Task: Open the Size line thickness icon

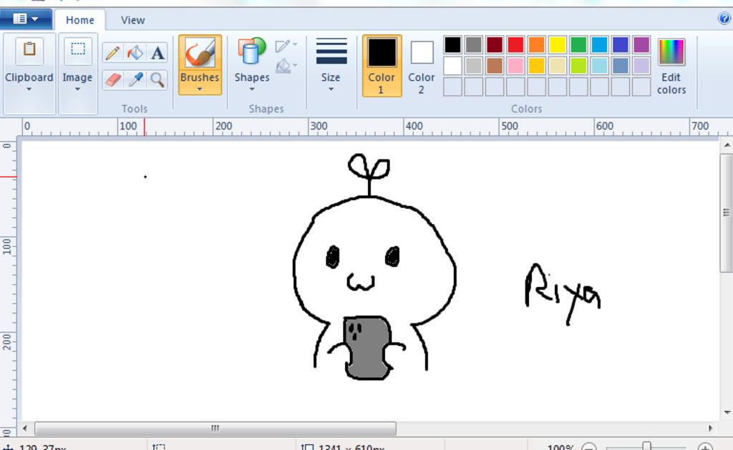Action: [331, 51]
